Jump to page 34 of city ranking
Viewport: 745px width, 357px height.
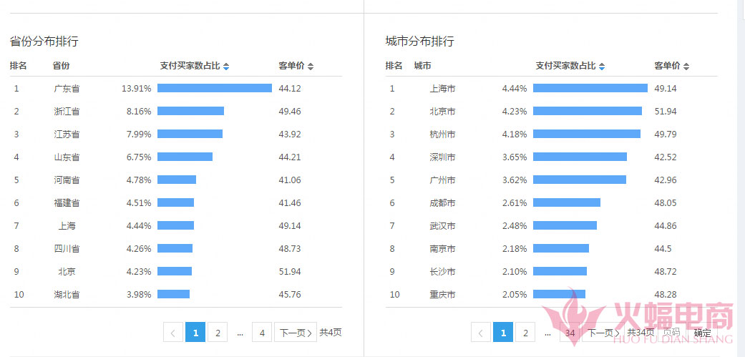(570, 333)
